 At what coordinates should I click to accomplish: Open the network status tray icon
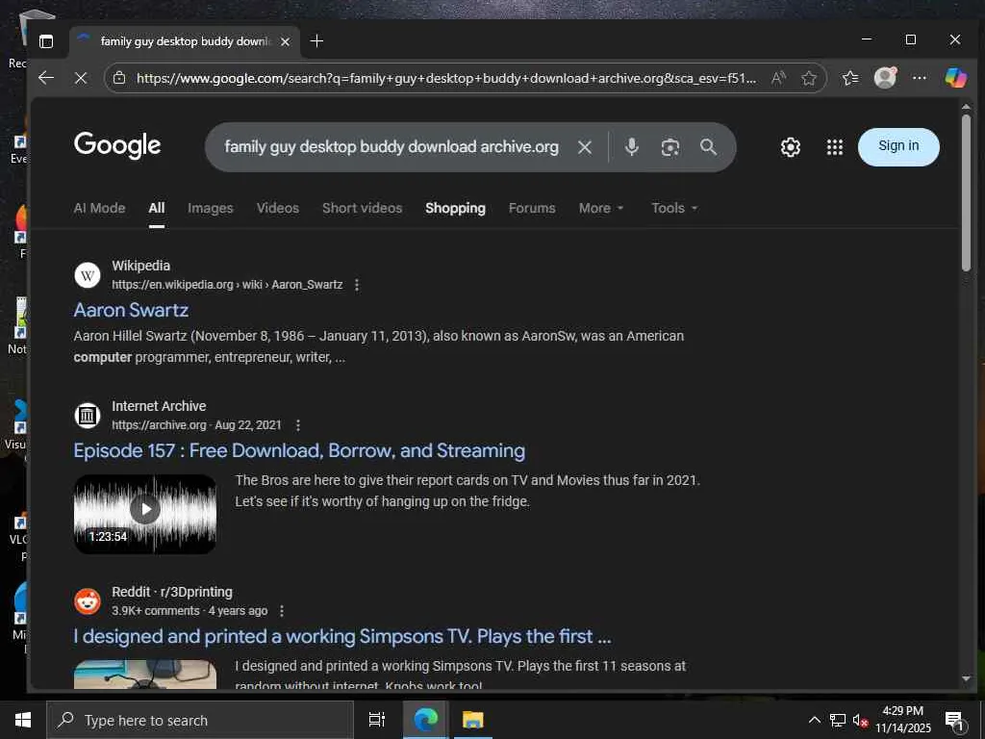tap(838, 720)
